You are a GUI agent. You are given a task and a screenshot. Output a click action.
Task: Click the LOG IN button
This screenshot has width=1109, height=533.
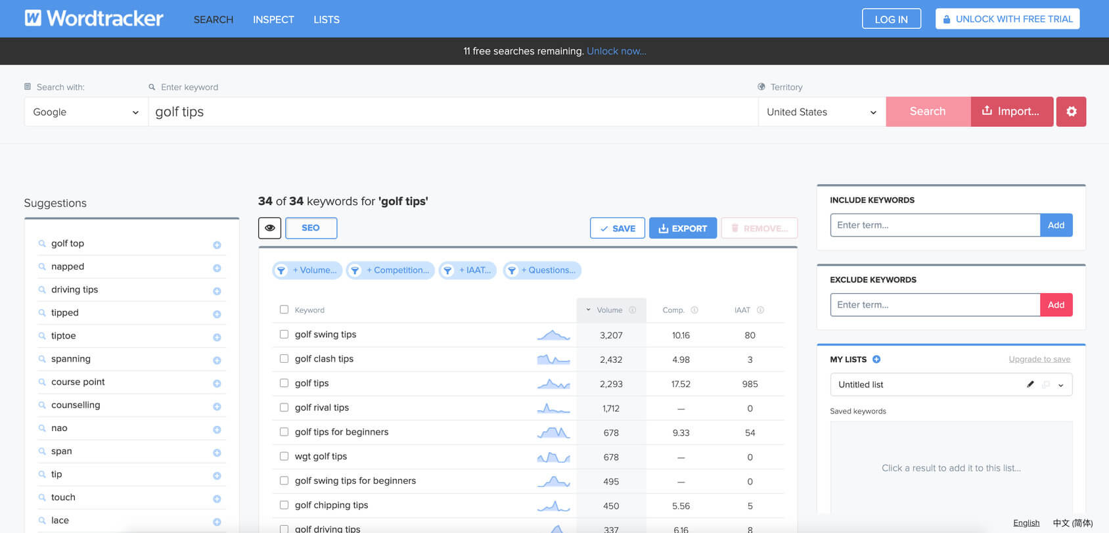[892, 19]
